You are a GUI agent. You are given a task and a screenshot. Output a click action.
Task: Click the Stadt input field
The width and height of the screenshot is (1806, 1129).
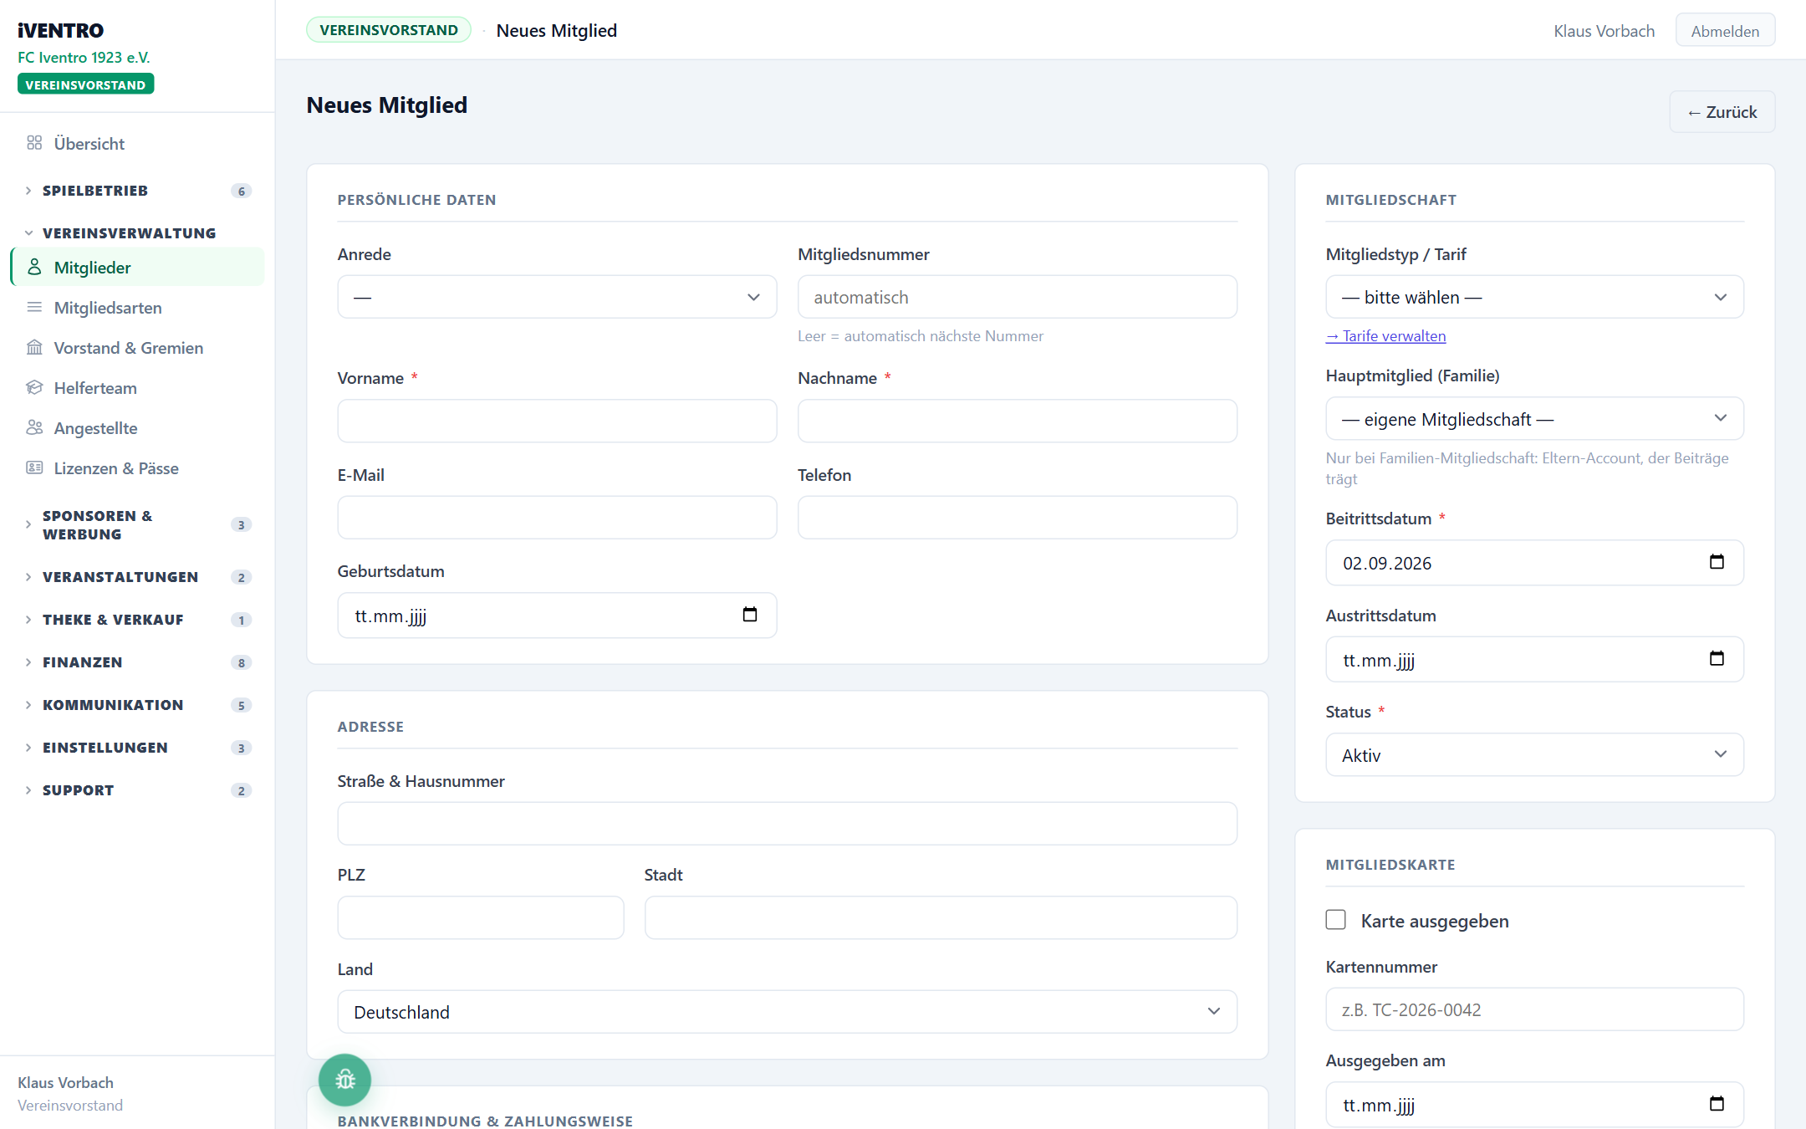coord(941,917)
